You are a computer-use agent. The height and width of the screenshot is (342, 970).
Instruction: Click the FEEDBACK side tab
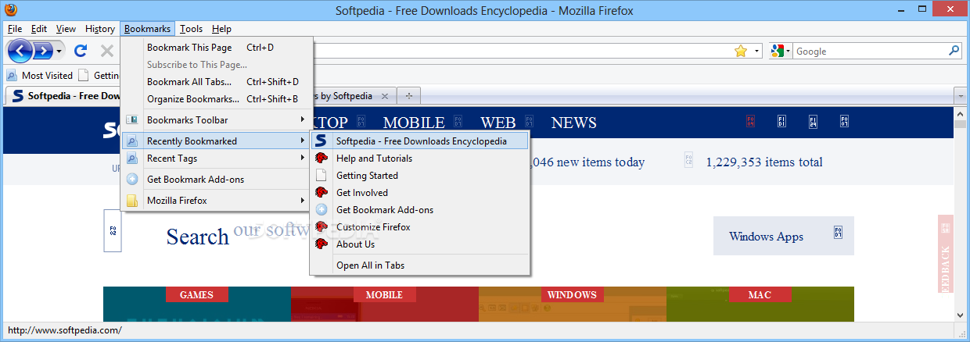click(x=945, y=254)
